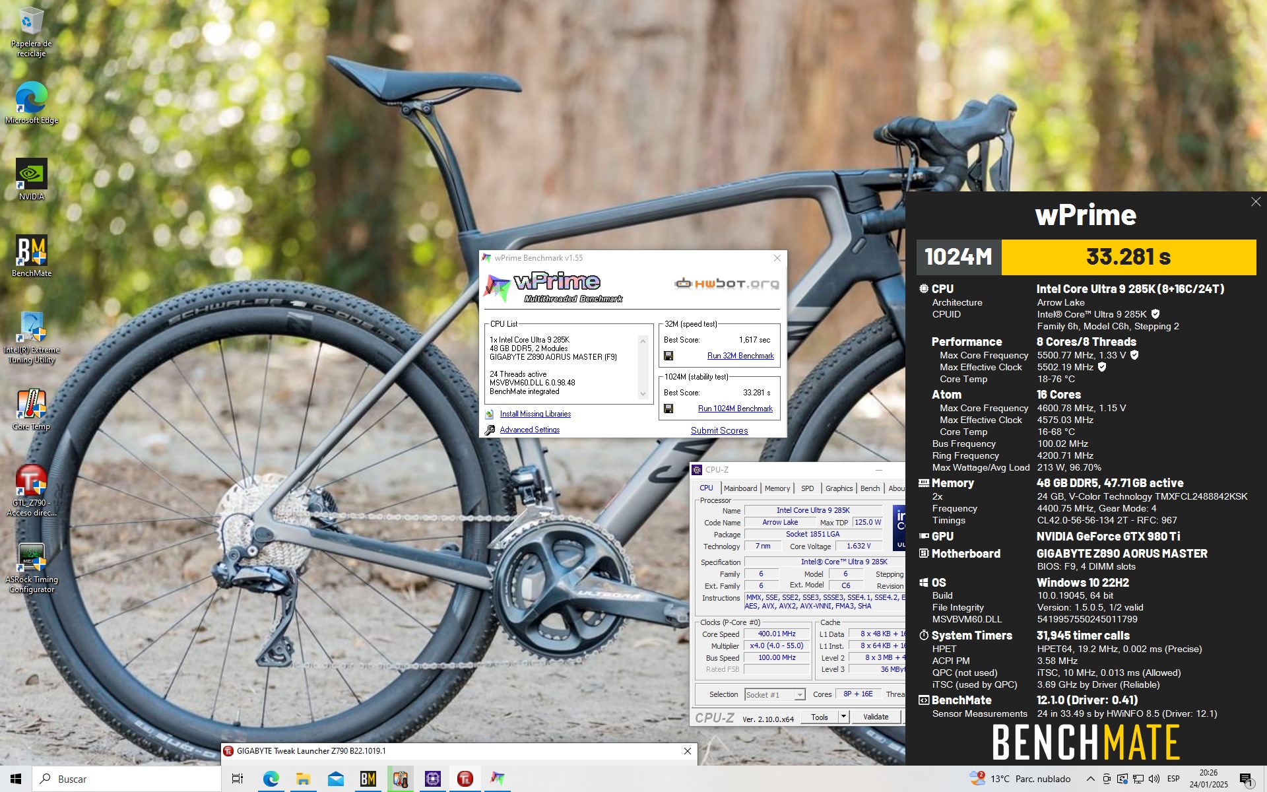Click the Install Missing Libraries icon in wPrime

tap(490, 414)
